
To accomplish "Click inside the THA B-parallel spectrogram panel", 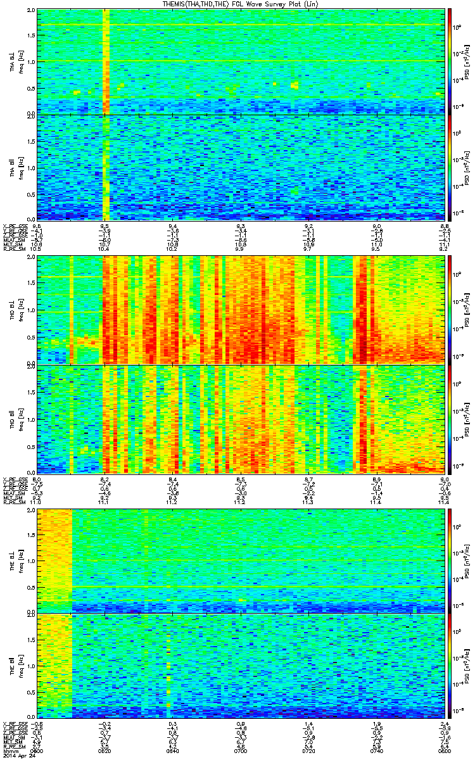I will pos(241,167).
